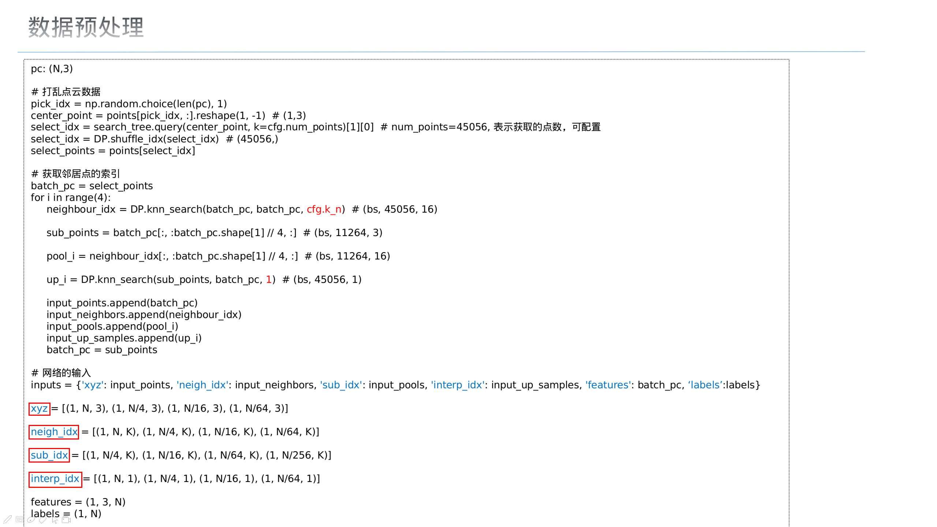The width and height of the screenshot is (937, 527).
Task: Click the comment '# 打乱点云数据'
Action: point(66,91)
